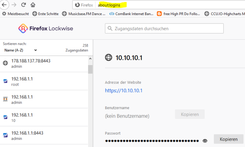The height and width of the screenshot is (147, 245).
Task: Click the about:logins address bar text
Action: pos(109,5)
